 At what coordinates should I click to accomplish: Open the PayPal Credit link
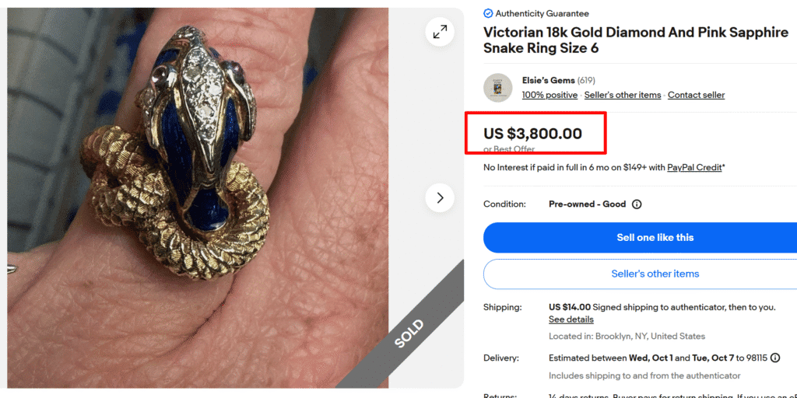[x=694, y=167]
